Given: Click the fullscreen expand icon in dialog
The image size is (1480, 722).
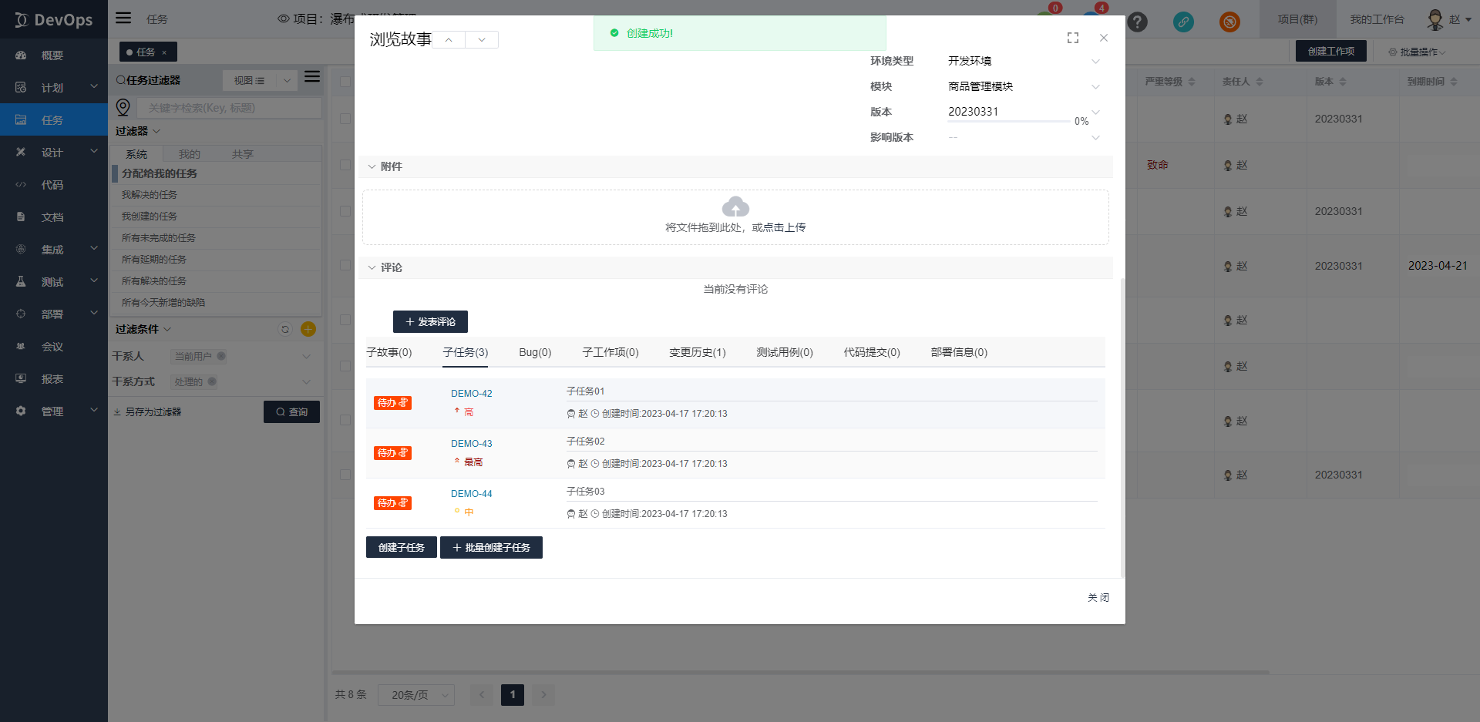Looking at the screenshot, I should point(1072,38).
